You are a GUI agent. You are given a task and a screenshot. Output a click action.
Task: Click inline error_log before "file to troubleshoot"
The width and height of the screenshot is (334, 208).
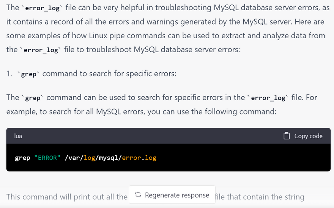pyautogui.click(x=41, y=50)
